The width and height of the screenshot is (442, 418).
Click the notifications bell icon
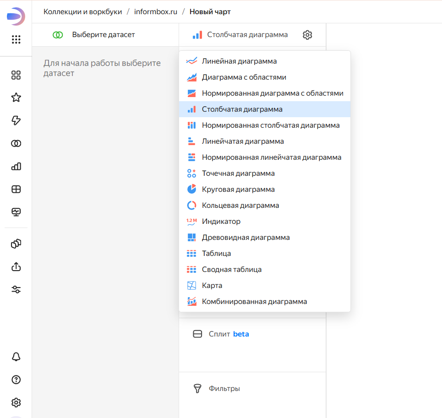(16, 357)
